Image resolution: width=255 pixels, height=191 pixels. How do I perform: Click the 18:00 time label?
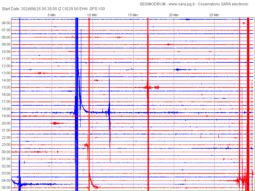coord(6,109)
